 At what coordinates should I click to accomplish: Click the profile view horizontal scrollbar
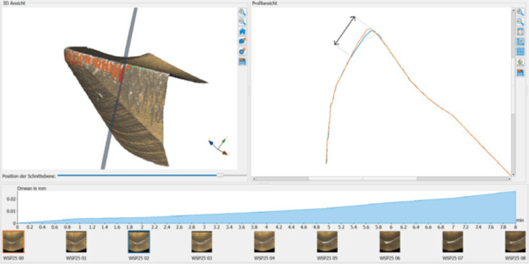[381, 179]
